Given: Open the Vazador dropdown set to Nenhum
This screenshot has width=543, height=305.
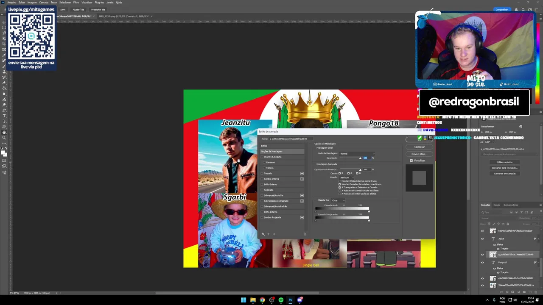Looking at the screenshot, I should click(x=347, y=177).
